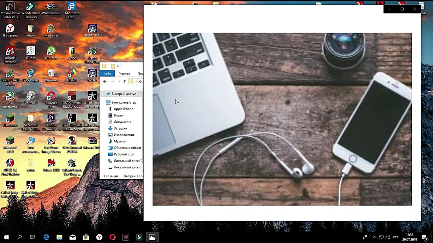
Task: Select the AIDA64 Extreme desktop icon
Action: pos(10,55)
